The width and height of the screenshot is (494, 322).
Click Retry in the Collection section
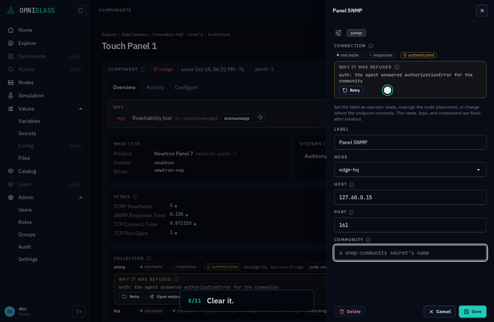pyautogui.click(x=131, y=297)
